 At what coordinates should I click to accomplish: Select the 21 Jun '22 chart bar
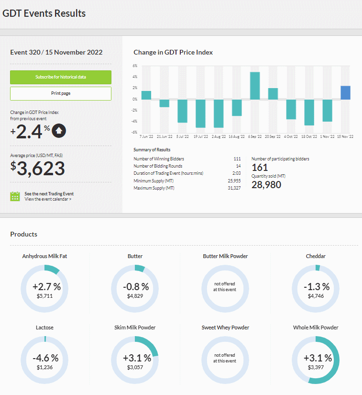click(x=165, y=103)
